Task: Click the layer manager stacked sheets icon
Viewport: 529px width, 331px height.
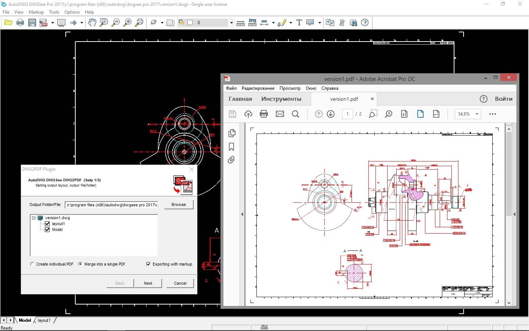Action: point(170,23)
